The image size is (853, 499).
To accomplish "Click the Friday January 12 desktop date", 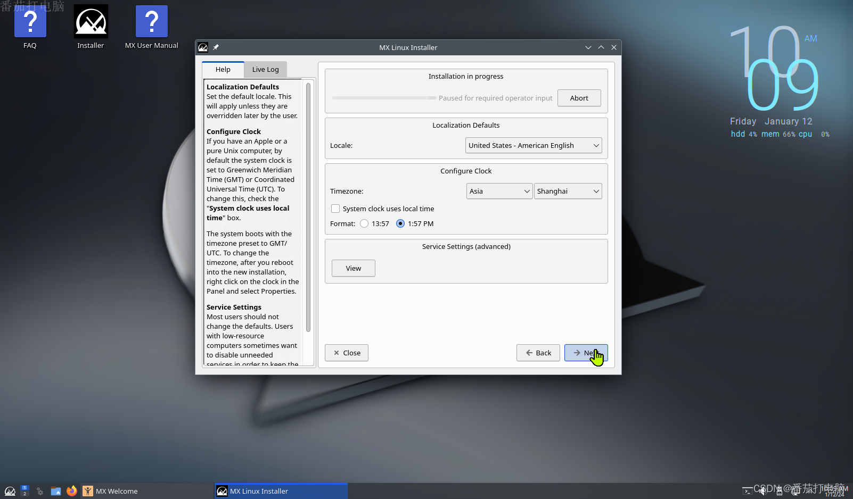I will click(x=771, y=121).
